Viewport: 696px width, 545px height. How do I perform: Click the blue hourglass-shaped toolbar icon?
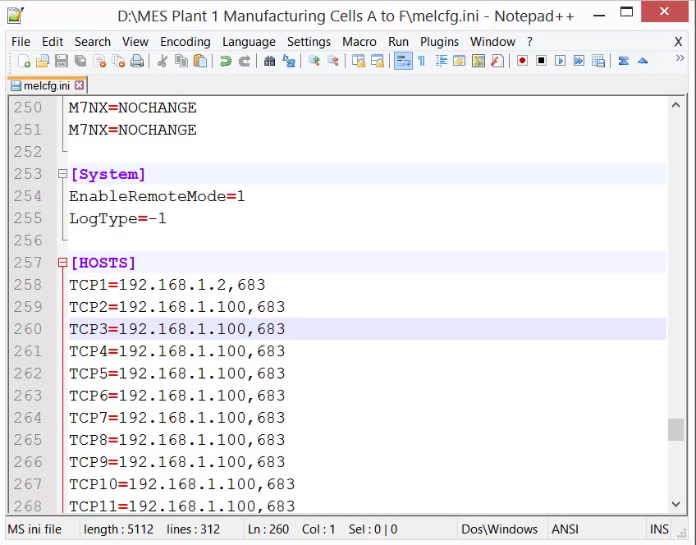624,61
